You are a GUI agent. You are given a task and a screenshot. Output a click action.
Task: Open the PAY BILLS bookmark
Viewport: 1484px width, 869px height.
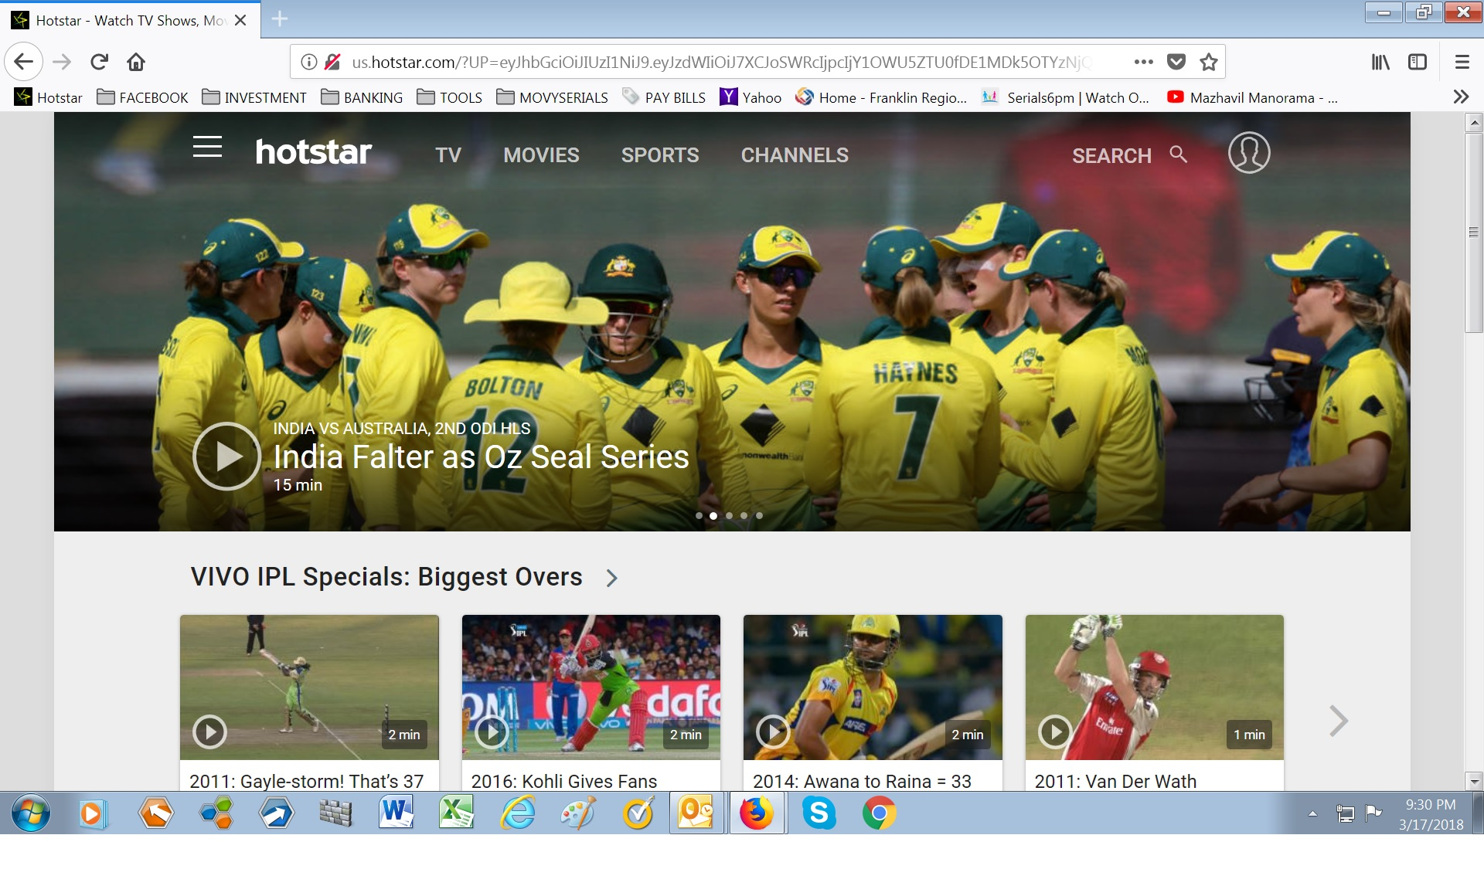tap(664, 97)
